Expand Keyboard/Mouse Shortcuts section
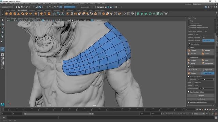 pyautogui.click(x=189, y=102)
